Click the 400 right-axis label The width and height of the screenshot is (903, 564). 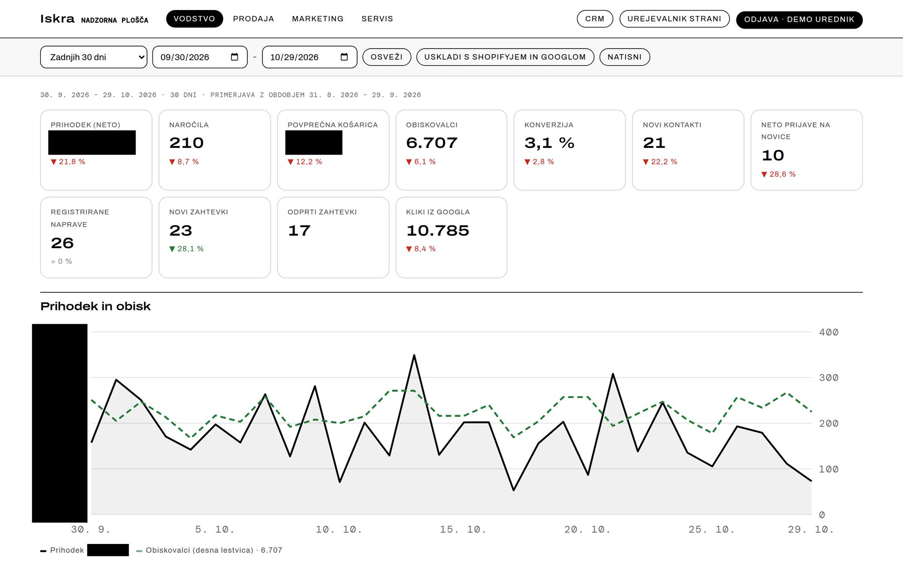point(829,332)
